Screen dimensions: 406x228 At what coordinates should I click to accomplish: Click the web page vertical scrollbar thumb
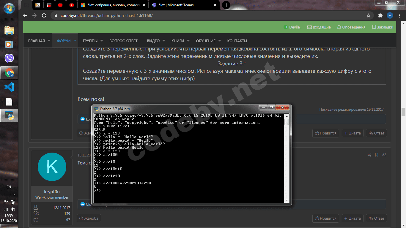[403, 112]
